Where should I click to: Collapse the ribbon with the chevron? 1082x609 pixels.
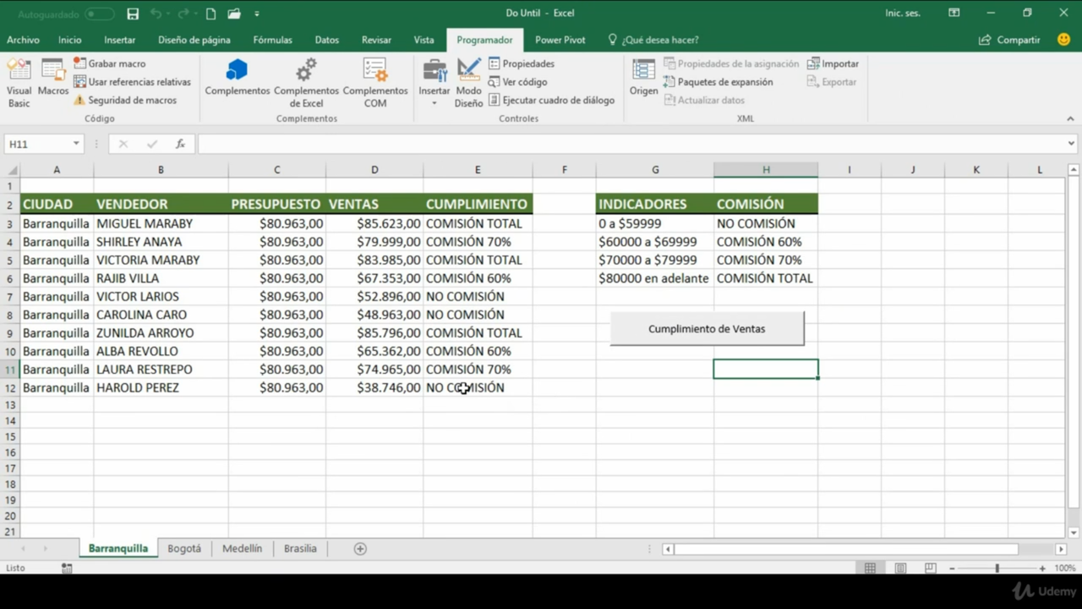(1070, 119)
